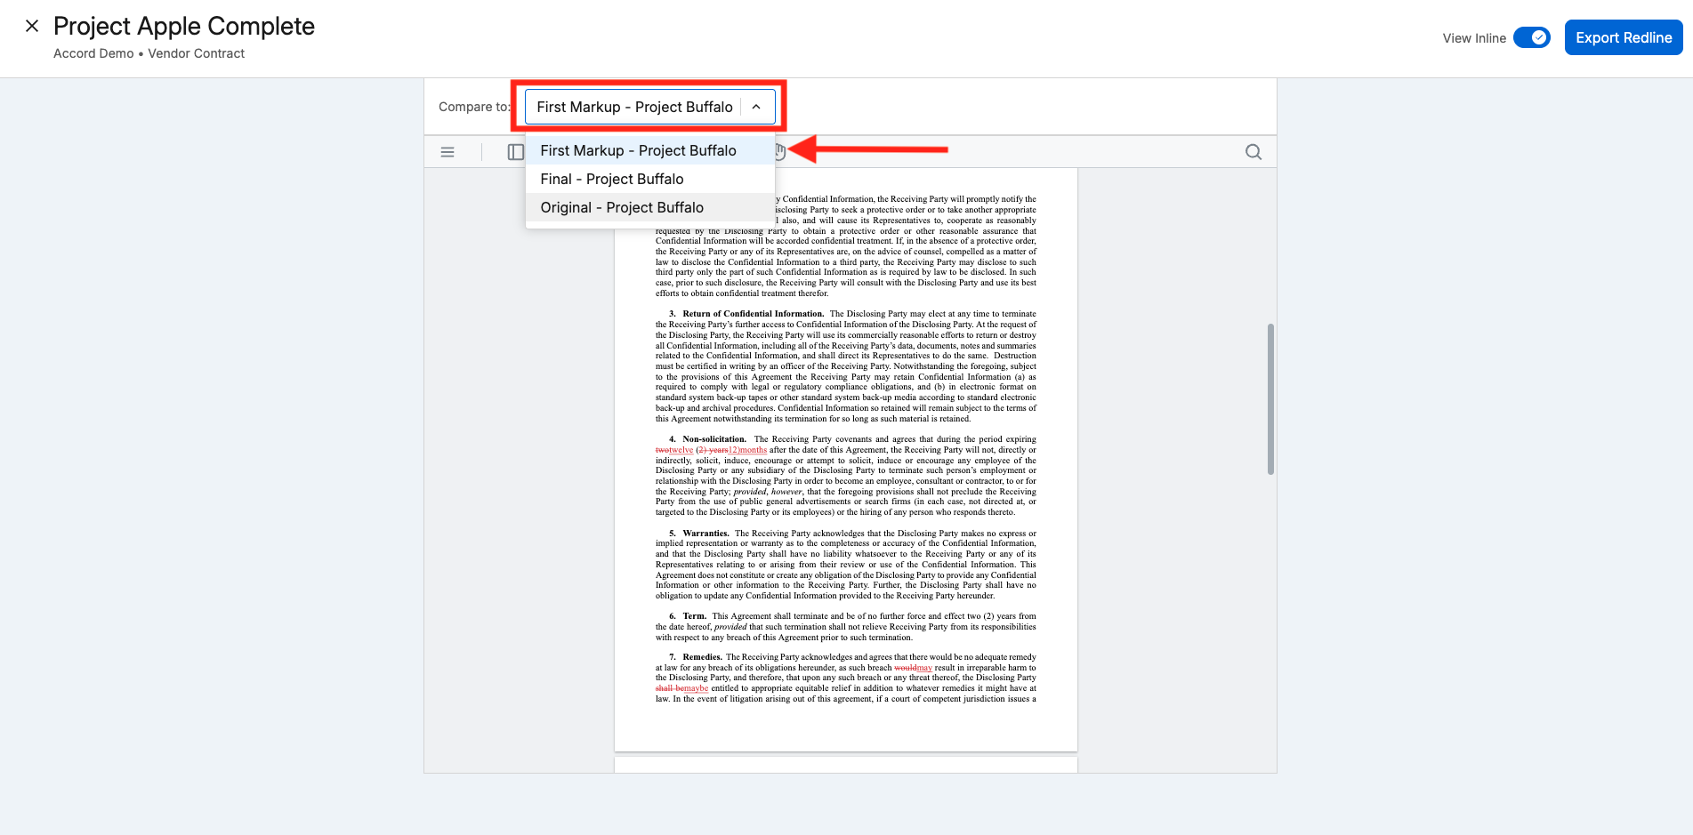Open document search with the magnifier icon
This screenshot has width=1693, height=835.
[1254, 152]
